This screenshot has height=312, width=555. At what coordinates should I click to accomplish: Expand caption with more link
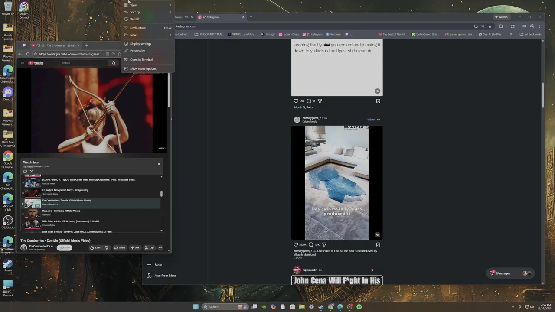point(299,258)
